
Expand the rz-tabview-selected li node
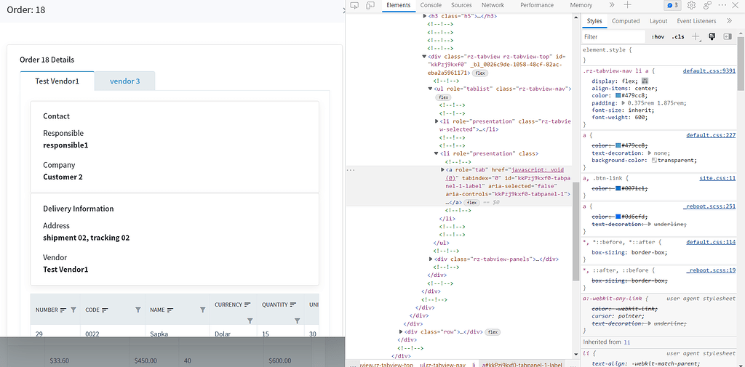(x=437, y=121)
